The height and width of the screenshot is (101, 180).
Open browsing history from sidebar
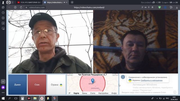pyautogui.click(x=3, y=13)
